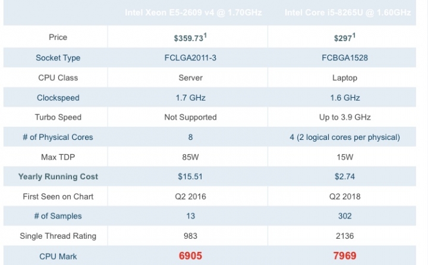Open the # of Samples label link
Screen dimensions: 428x265
tap(58, 216)
